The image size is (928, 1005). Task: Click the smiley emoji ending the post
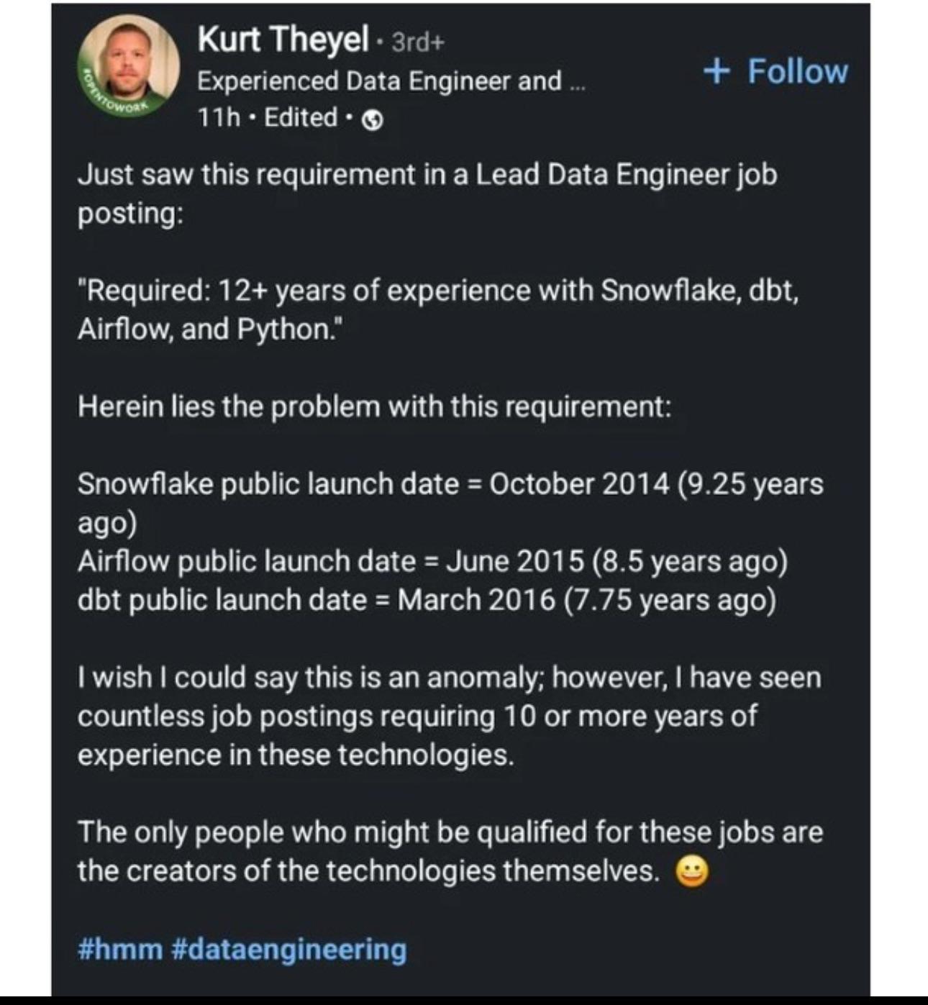[x=691, y=872]
